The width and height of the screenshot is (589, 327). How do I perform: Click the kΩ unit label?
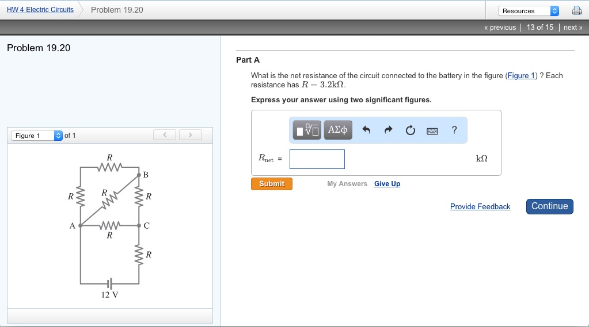coord(481,159)
